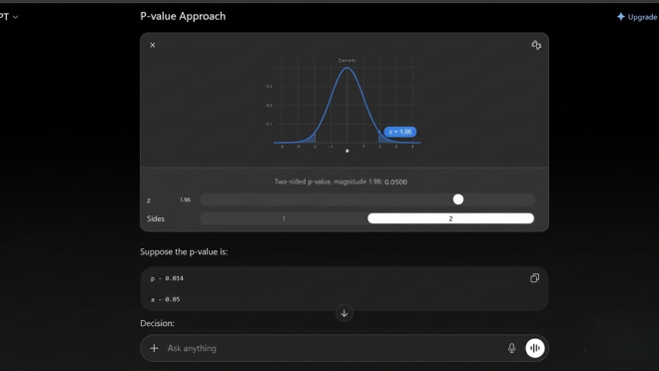Copy the p-value code block
The image size is (659, 371).
click(534, 278)
